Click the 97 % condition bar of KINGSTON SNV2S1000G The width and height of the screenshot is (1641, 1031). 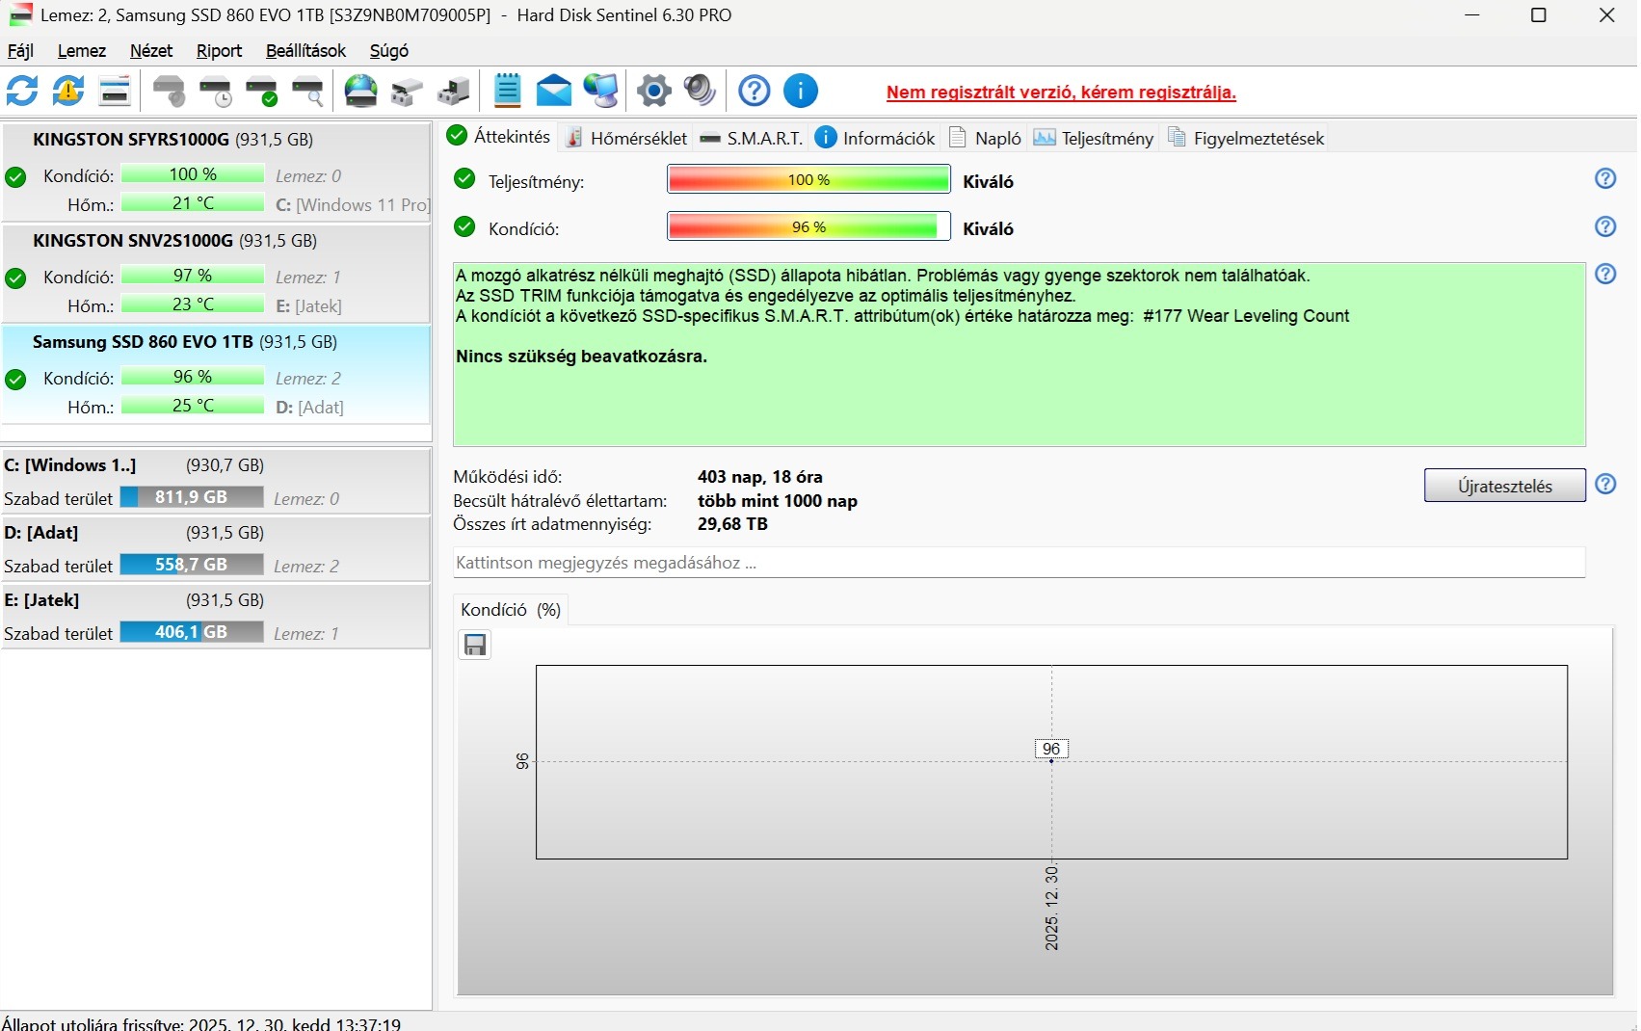coord(193,276)
